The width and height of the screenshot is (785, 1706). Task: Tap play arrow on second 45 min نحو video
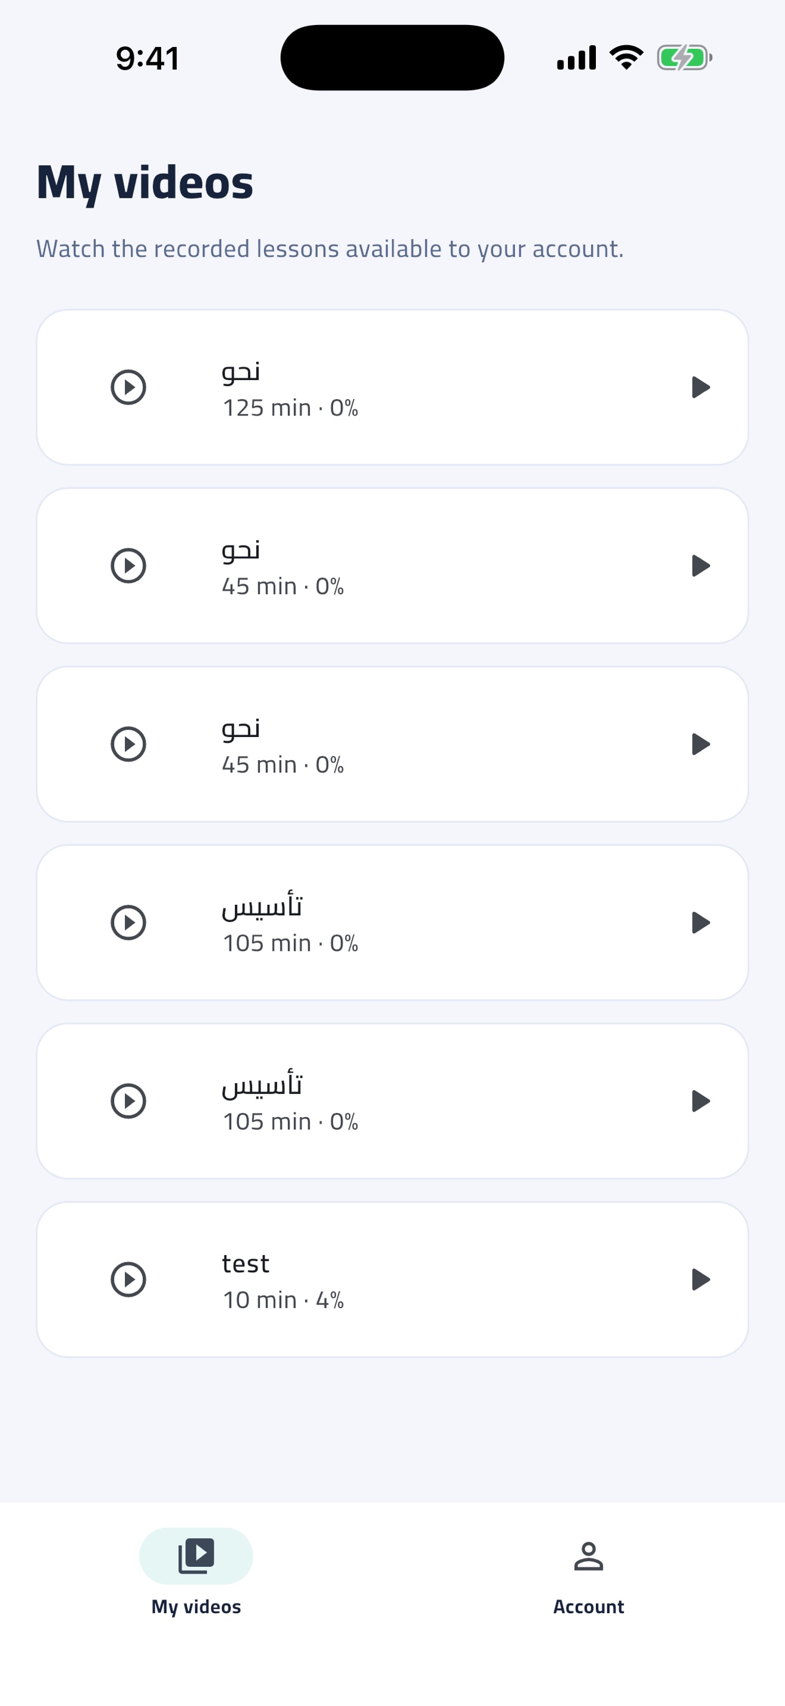700,744
